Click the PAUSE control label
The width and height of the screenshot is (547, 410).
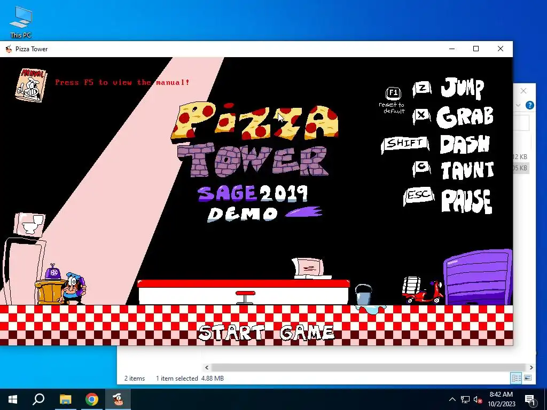[x=467, y=201]
